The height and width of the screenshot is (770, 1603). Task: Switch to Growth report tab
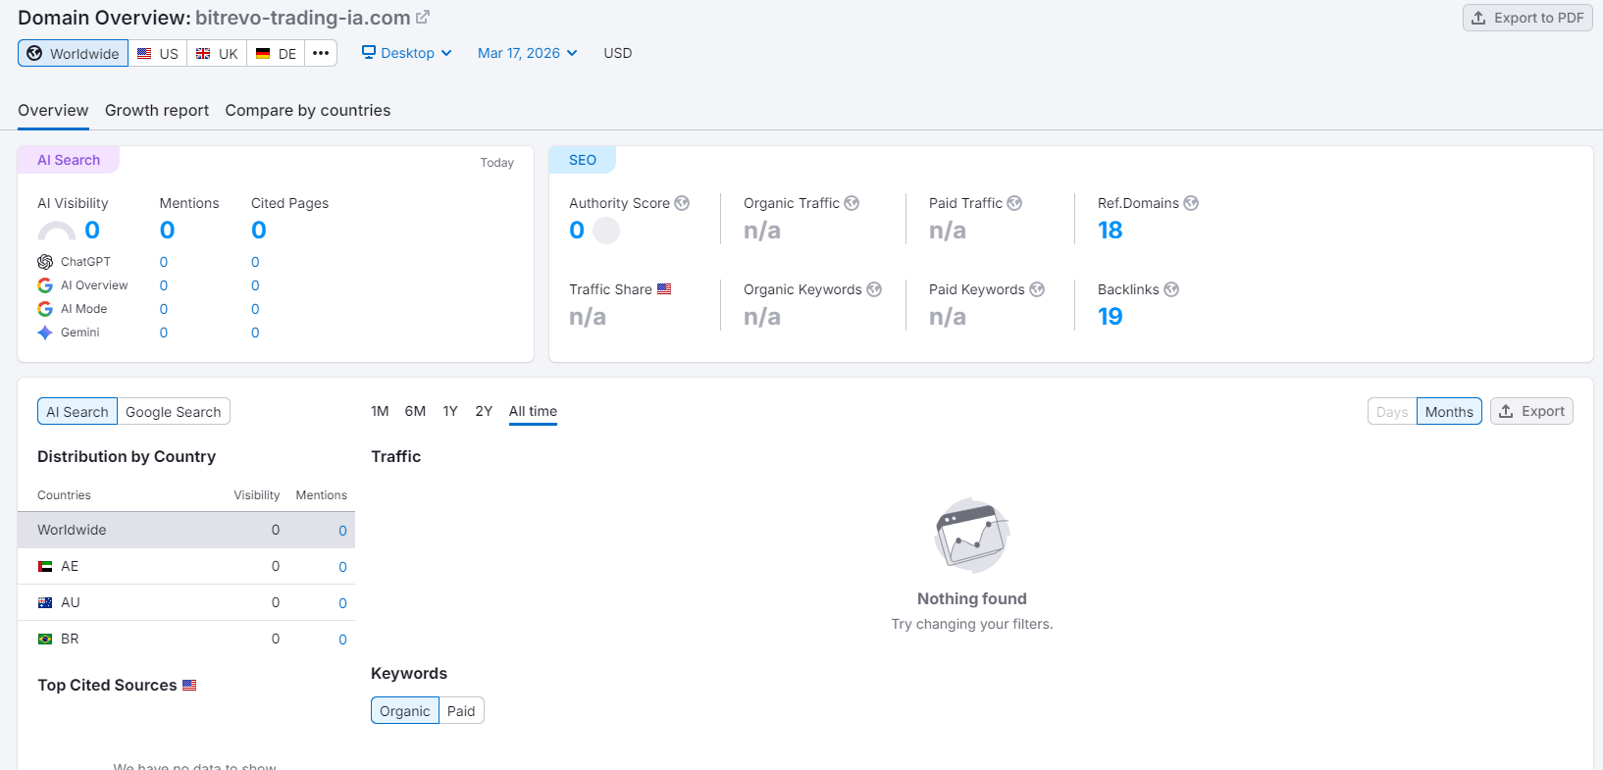(x=157, y=110)
